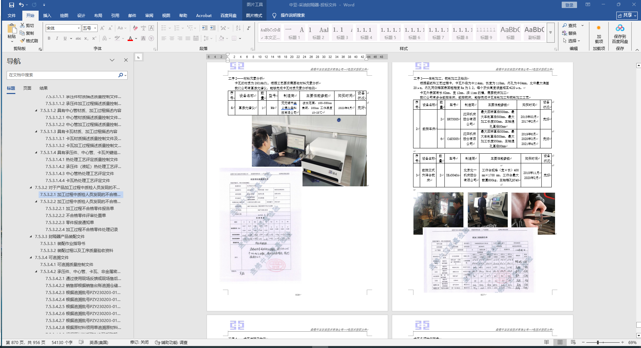The width and height of the screenshot is (641, 348).
Task: Switch to the 页面 navigation tab
Action: (x=27, y=88)
